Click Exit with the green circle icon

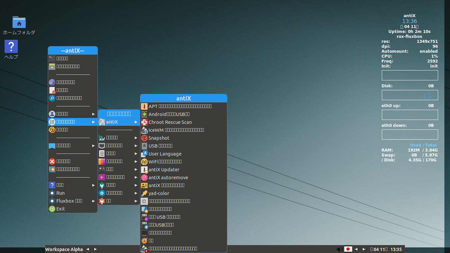click(73, 209)
